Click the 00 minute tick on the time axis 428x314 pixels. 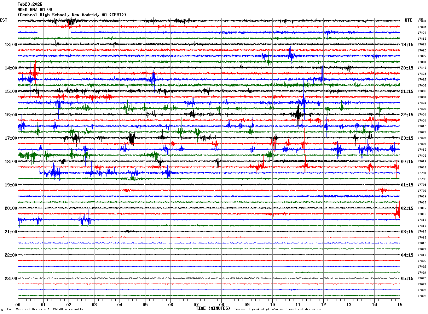pyautogui.click(x=18, y=304)
